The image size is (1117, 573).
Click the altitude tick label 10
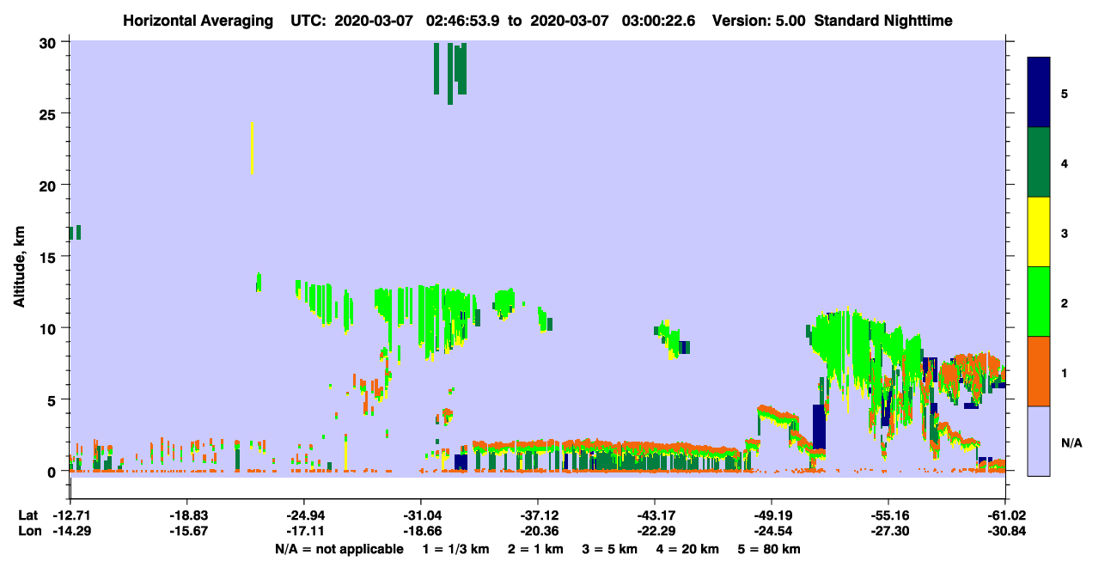click(50, 328)
